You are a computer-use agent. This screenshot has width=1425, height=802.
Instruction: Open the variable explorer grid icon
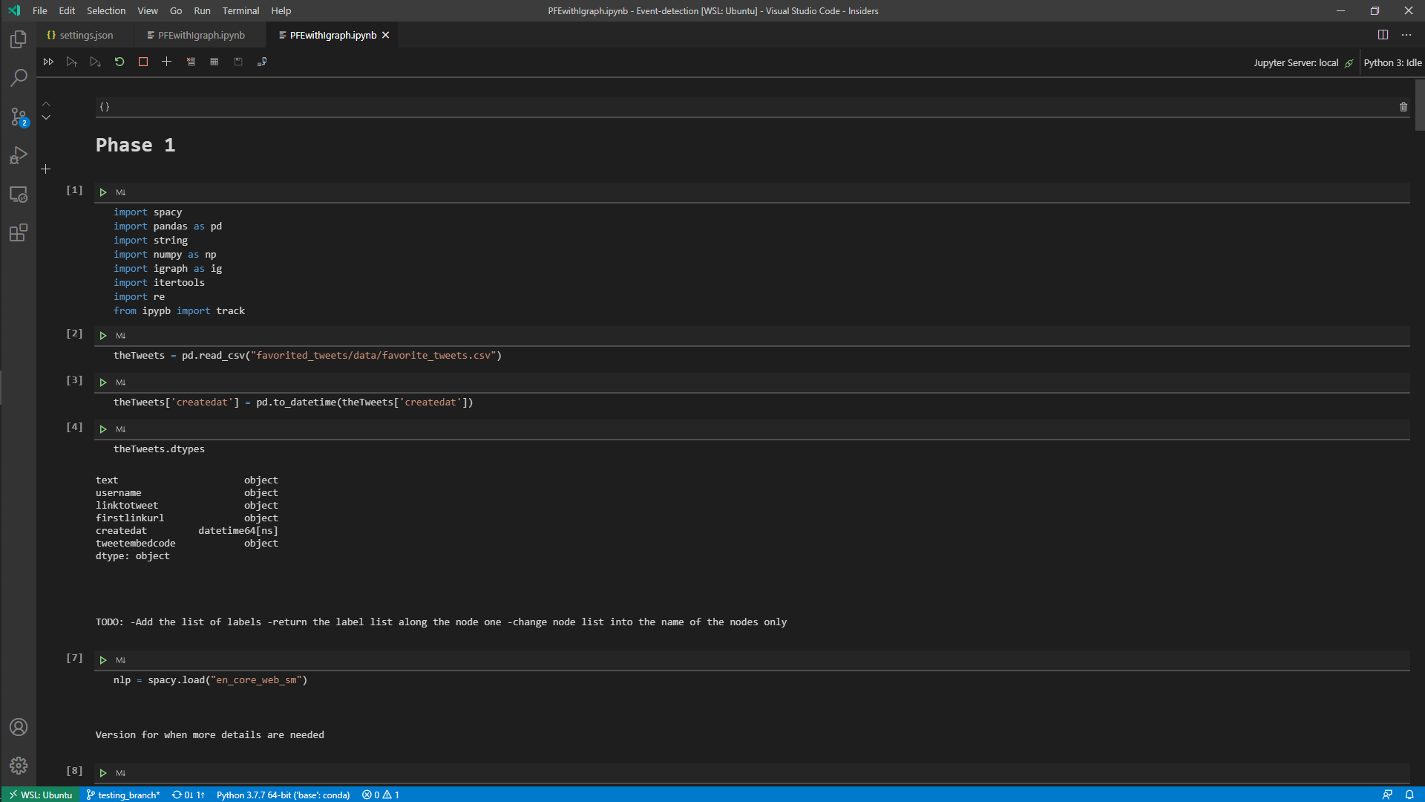click(214, 62)
